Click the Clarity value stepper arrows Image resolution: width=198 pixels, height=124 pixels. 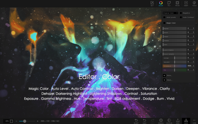tap(194, 44)
